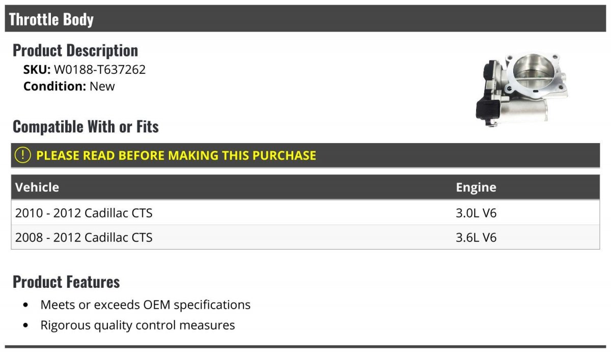Click the Vehicle column header
This screenshot has width=611, height=353.
click(x=37, y=187)
